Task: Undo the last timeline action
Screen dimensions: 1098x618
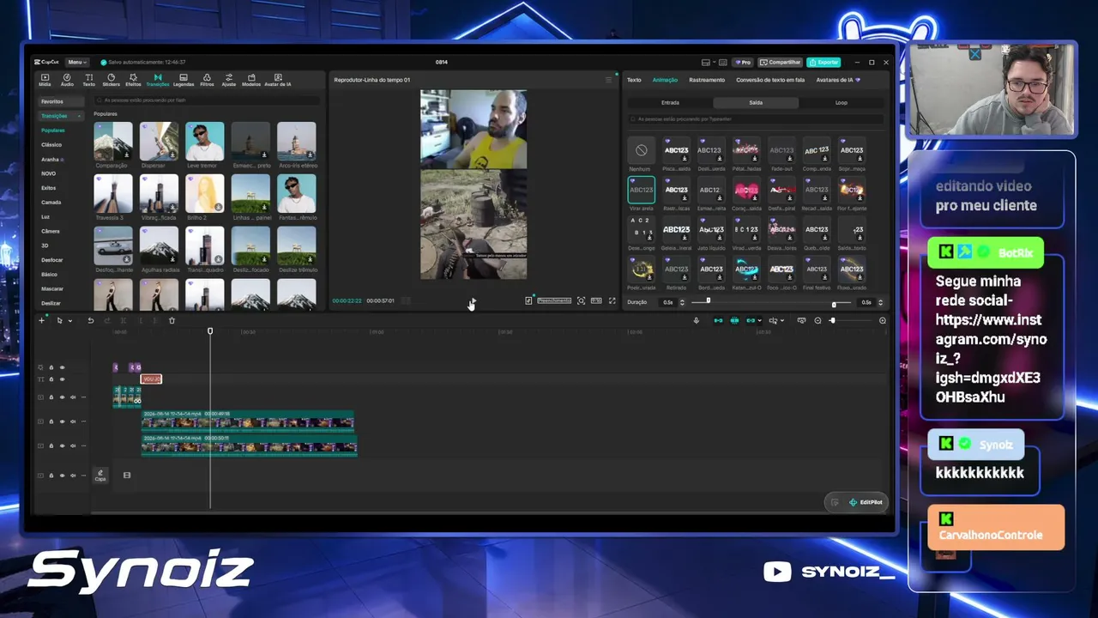Action: click(91, 320)
